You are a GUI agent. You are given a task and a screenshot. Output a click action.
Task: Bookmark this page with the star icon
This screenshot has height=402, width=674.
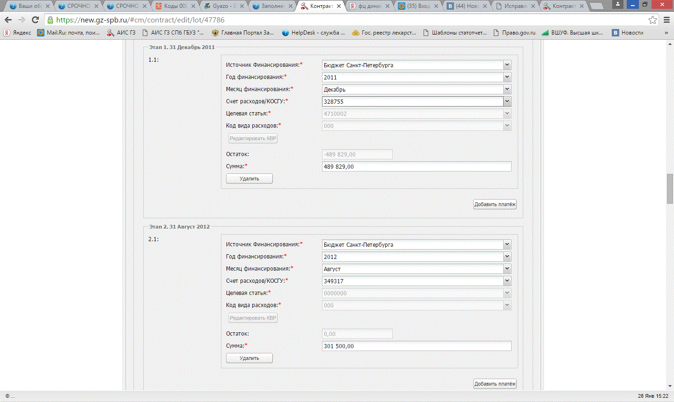[652, 20]
